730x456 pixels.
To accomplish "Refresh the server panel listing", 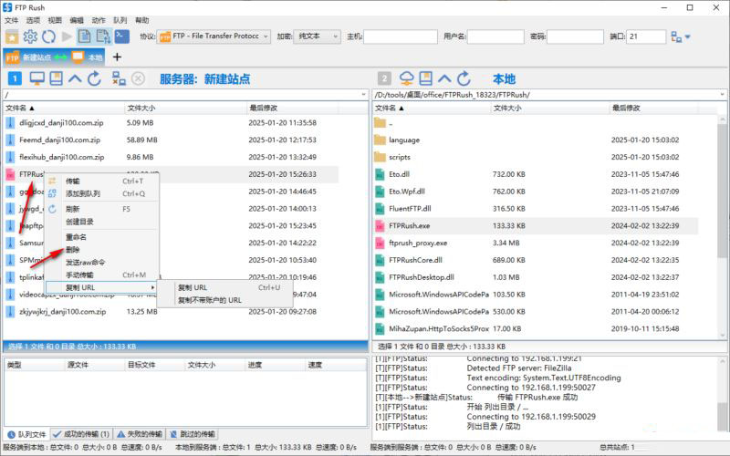I will click(95, 78).
